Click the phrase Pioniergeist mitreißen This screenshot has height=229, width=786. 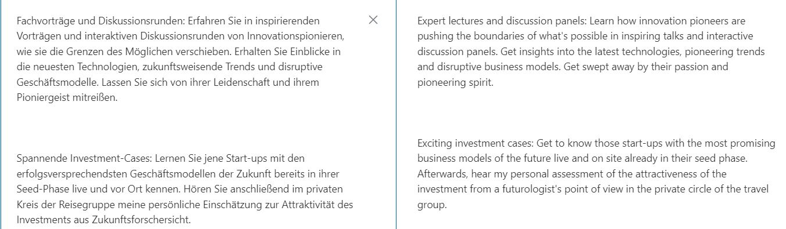click(x=67, y=97)
